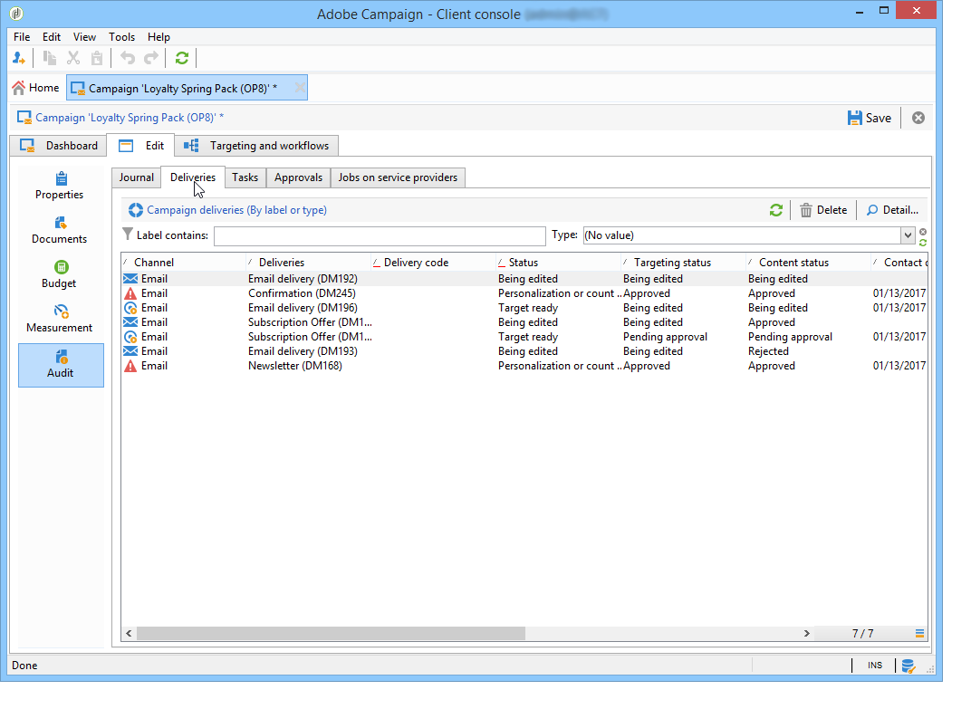This screenshot has height=709, width=971.
Task: Close the Campaign 'Loyalty Spring Pack' tab
Action: coord(300,88)
